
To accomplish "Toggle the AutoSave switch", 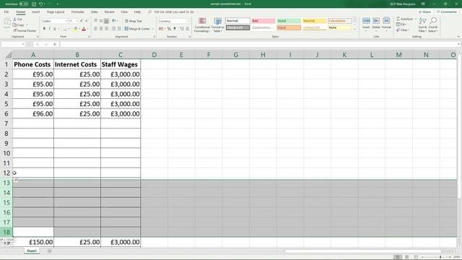I will click(x=24, y=4).
